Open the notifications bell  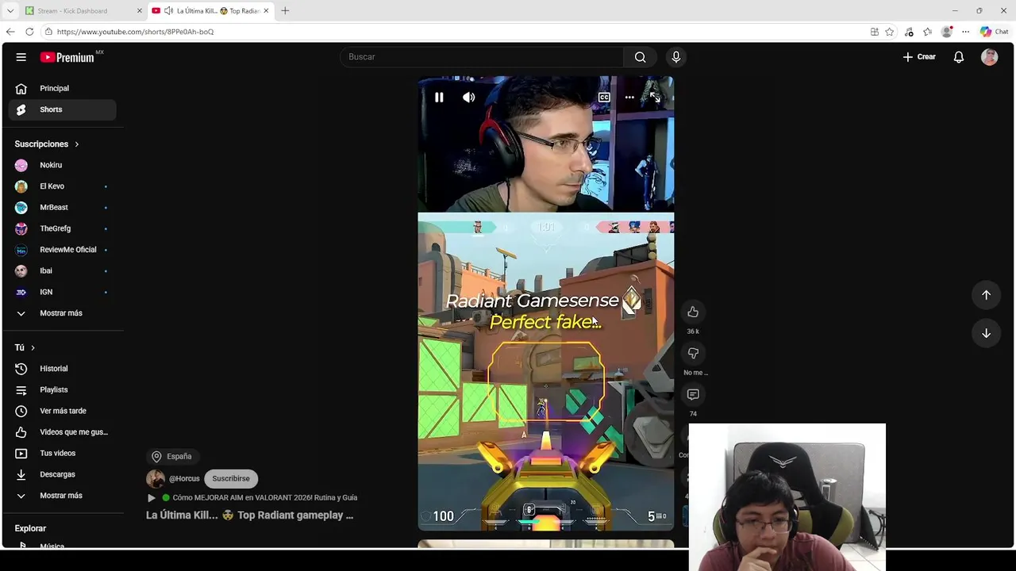tap(959, 57)
